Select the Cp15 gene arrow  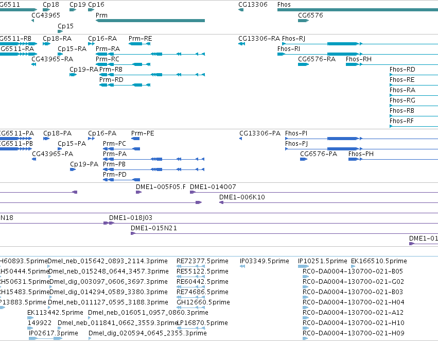(x=60, y=31)
